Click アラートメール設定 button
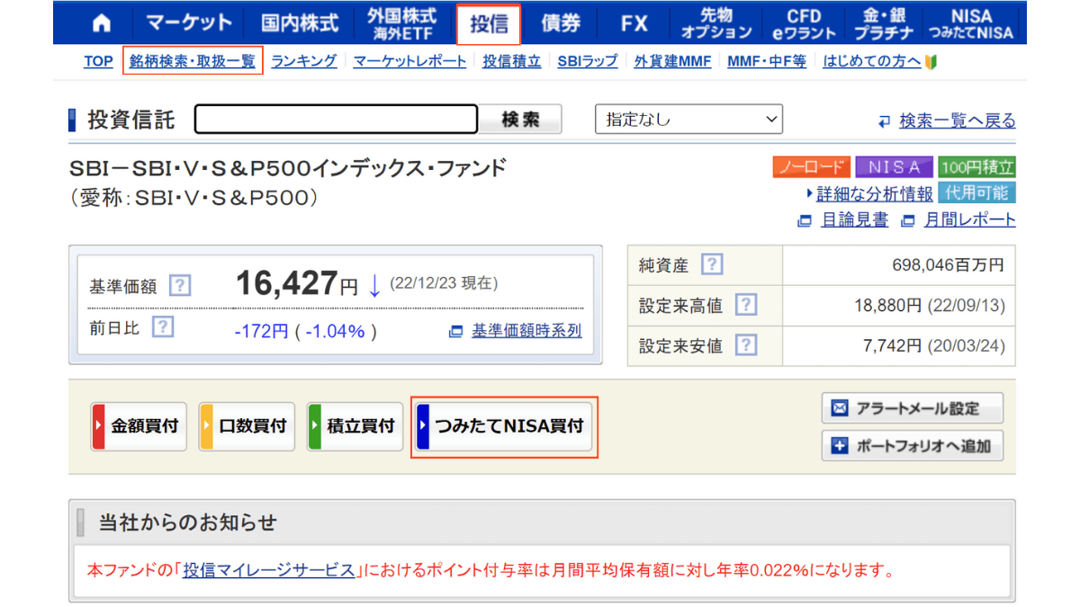The height and width of the screenshot is (607, 1080). 912,408
